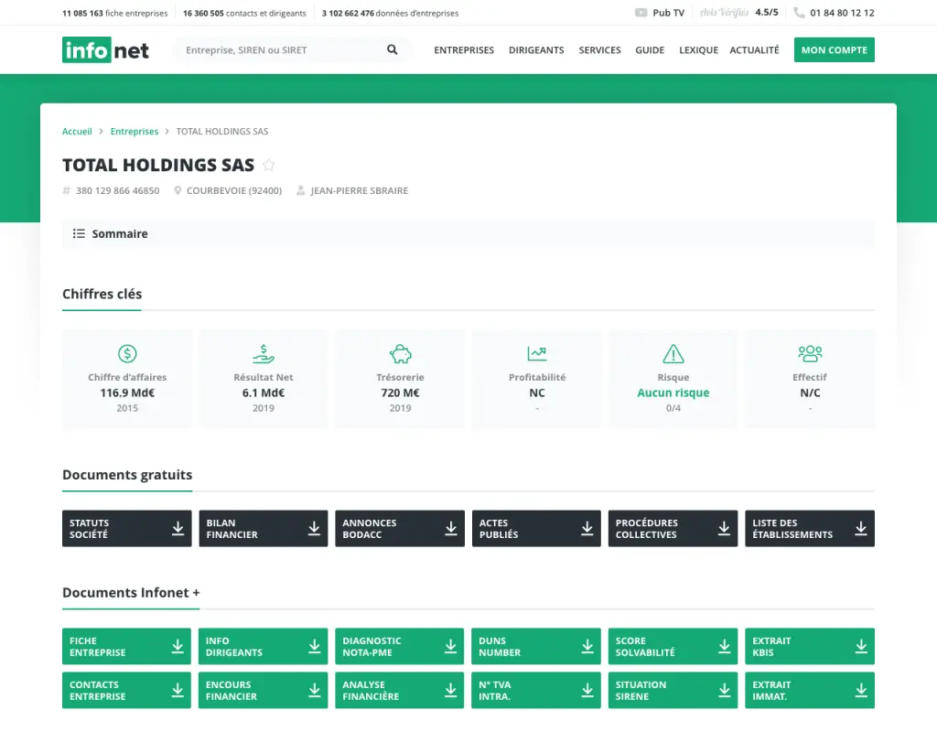This screenshot has height=732, width=937.
Task: Click the SIRET hash icon
Action: click(x=66, y=190)
